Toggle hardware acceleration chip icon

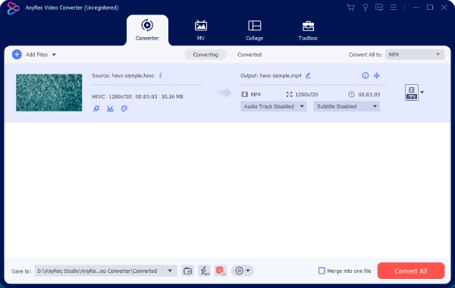click(221, 271)
